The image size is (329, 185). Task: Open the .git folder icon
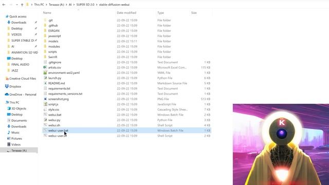pos(45,20)
